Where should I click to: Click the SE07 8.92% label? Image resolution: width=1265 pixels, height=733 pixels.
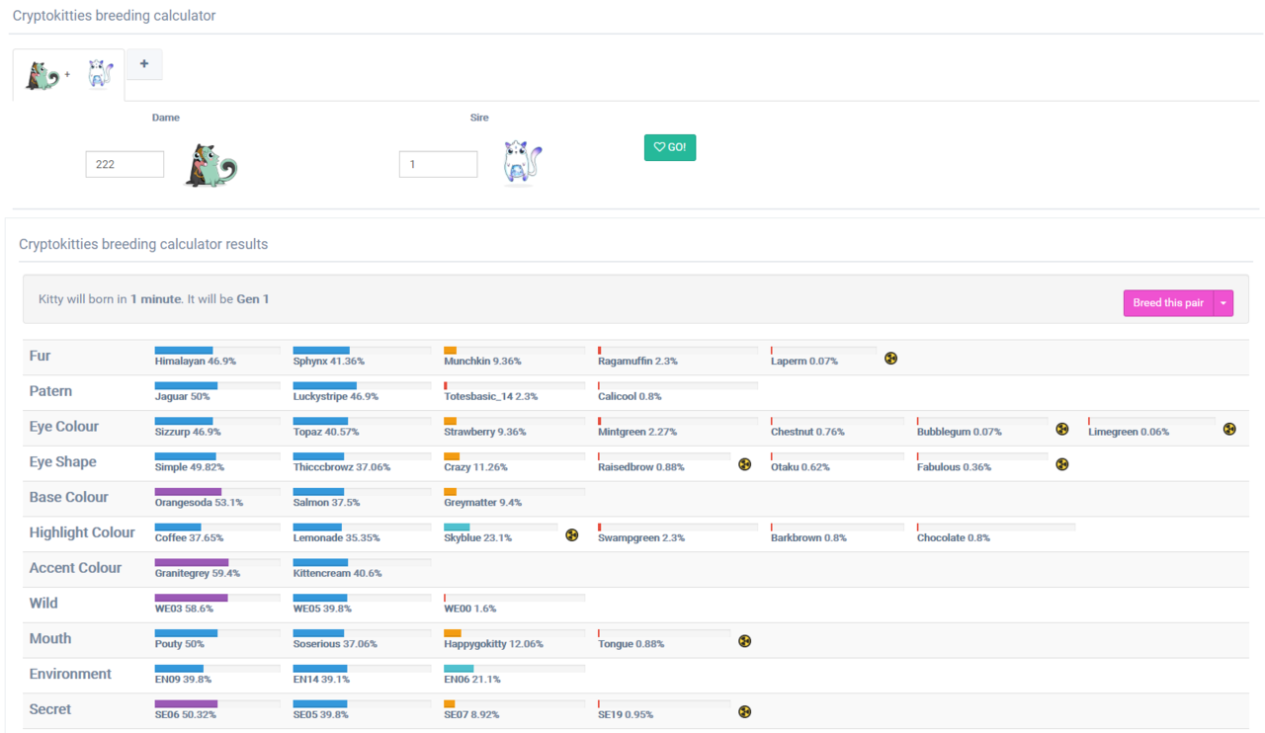(471, 714)
